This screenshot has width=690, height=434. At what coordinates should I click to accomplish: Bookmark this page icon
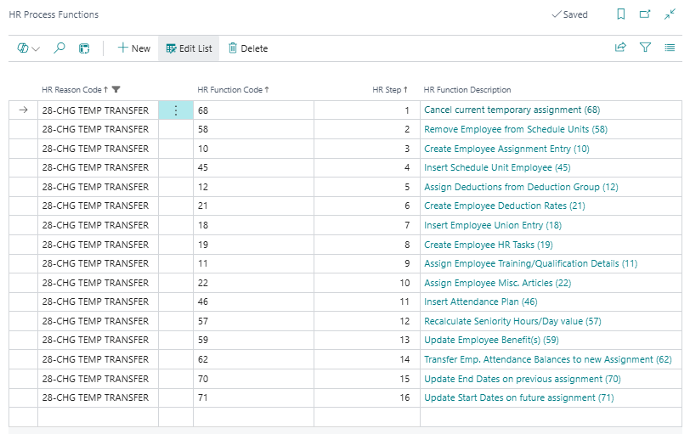click(x=621, y=14)
